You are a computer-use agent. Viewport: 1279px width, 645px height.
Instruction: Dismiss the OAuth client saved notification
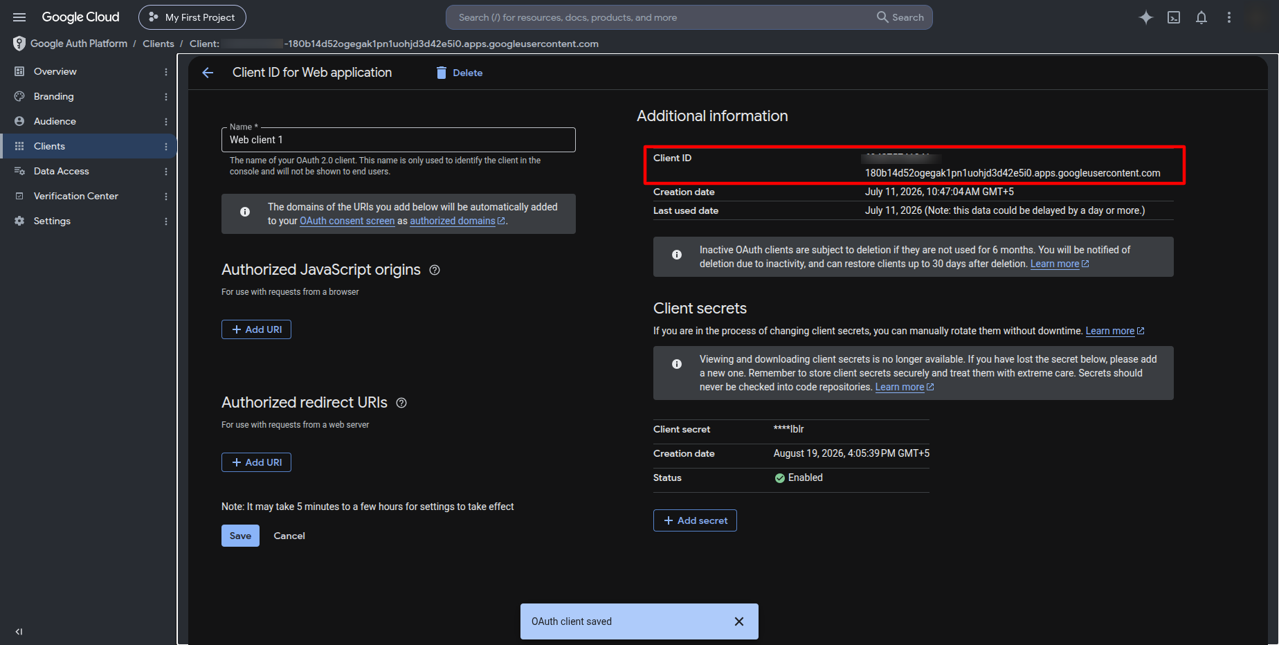click(x=739, y=621)
